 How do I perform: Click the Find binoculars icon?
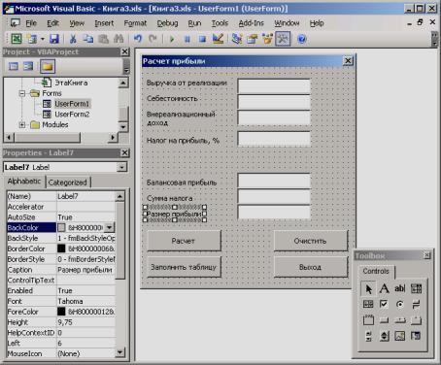[x=119, y=39]
